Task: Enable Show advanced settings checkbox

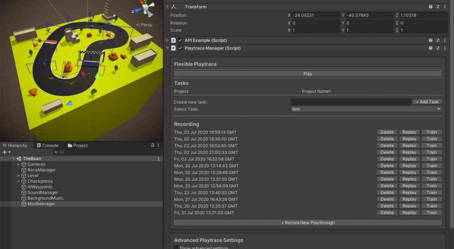Action: pyautogui.click(x=176, y=248)
